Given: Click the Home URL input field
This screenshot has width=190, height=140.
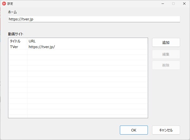Looking at the screenshot, I should (94, 19).
